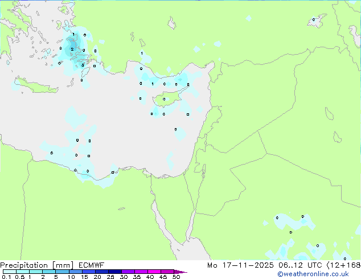The height and width of the screenshot is (279, 361).
Task: Click the above-50 mm arrow tip of legend
Action: (x=180, y=272)
